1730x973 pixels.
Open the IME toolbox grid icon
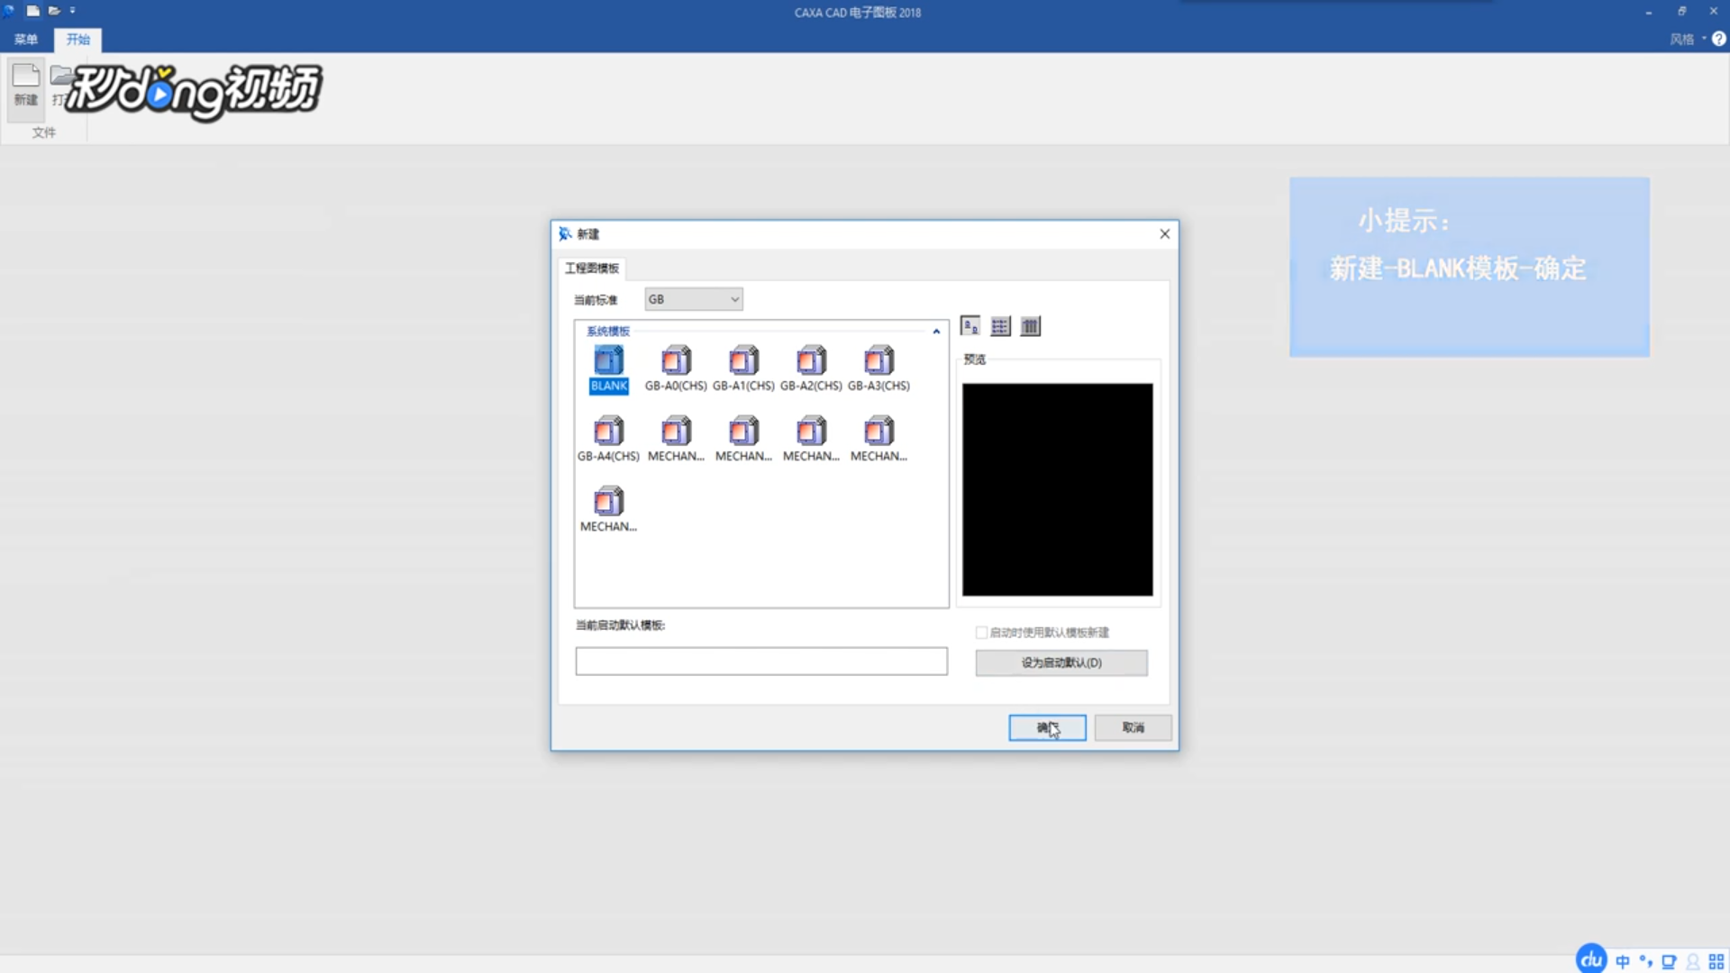(1716, 961)
